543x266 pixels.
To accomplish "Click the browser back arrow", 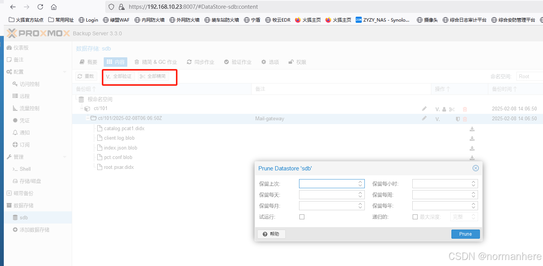I will tap(13, 7).
